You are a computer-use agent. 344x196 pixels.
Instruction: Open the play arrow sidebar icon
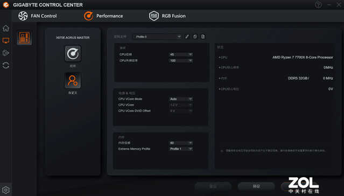click(6, 53)
